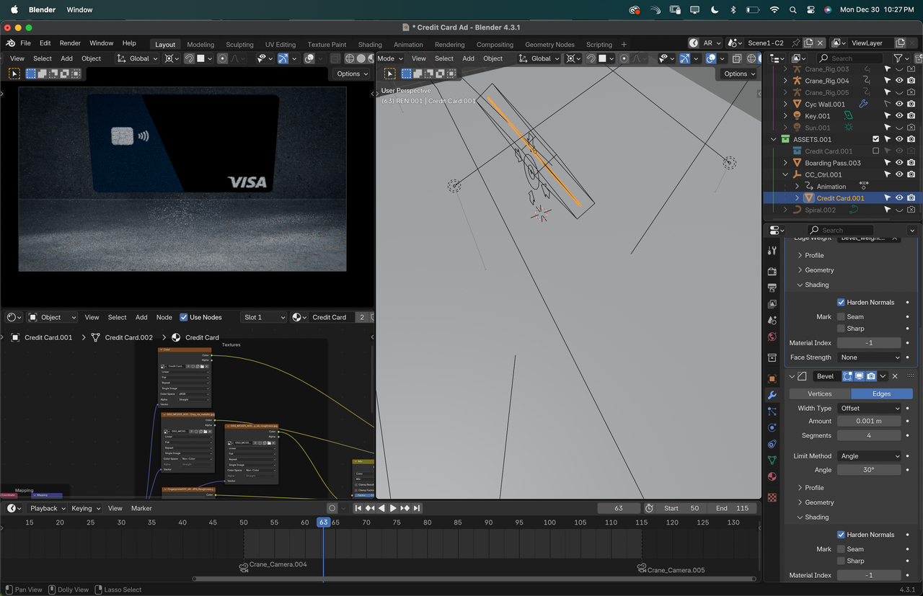
Task: Open the Render menu
Action: [70, 43]
